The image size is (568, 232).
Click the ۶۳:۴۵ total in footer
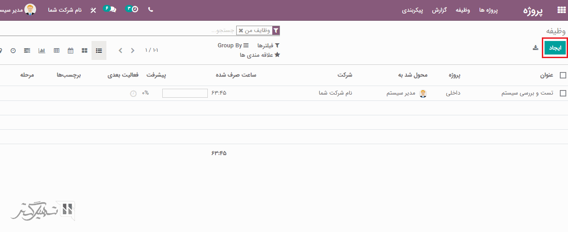pos(219,153)
